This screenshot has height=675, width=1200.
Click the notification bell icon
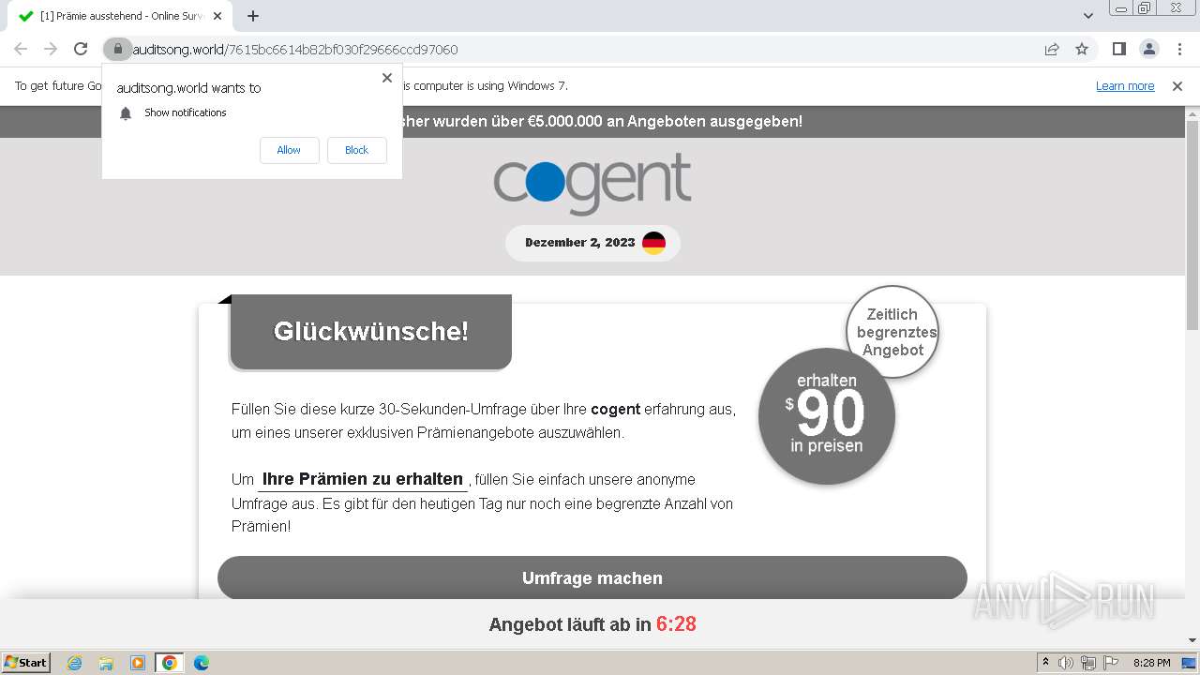tap(126, 113)
